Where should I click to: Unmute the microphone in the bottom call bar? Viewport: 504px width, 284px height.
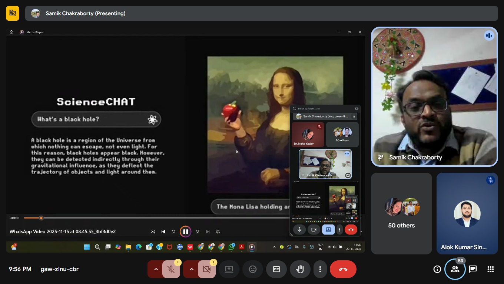(x=171, y=269)
